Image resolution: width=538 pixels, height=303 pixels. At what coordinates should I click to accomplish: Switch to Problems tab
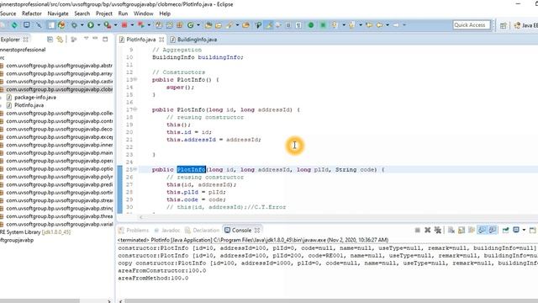134,230
